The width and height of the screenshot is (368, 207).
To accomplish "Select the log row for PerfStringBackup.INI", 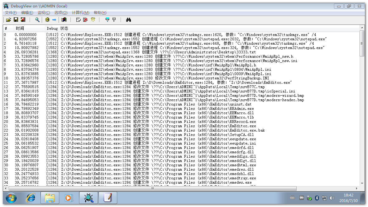I will [x=181, y=78].
